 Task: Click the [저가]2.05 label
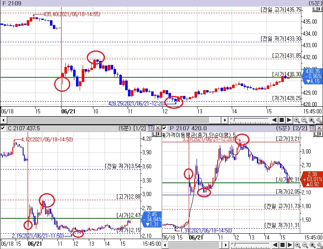pyautogui.click(x=288, y=192)
